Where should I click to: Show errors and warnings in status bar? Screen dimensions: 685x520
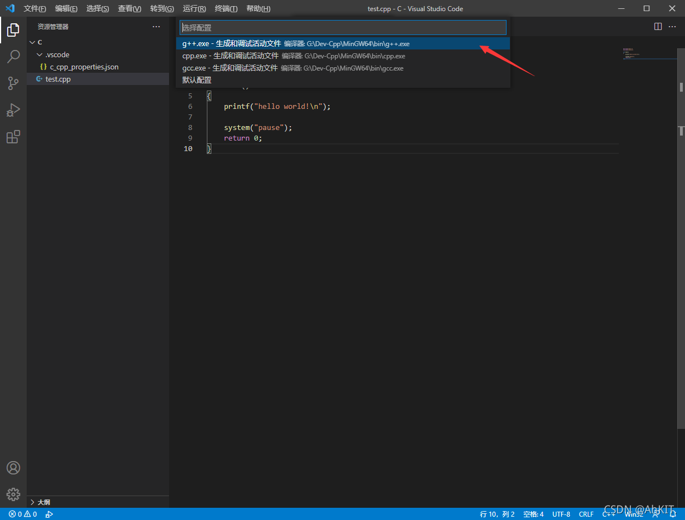tap(23, 514)
